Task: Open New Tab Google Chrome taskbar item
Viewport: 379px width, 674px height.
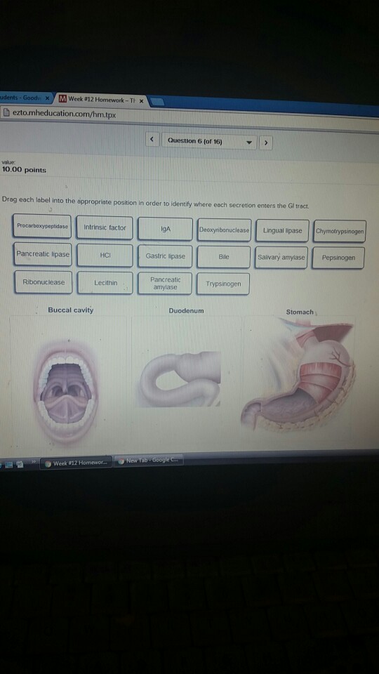Action: pos(149,461)
